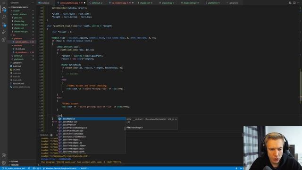Switch to defines.h editor tab
302x170 pixels.
tap(97, 3)
